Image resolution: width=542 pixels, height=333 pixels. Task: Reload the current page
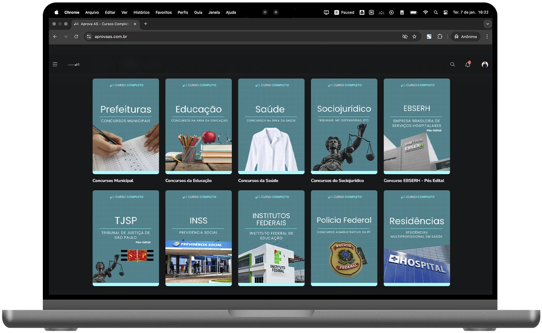click(x=76, y=37)
